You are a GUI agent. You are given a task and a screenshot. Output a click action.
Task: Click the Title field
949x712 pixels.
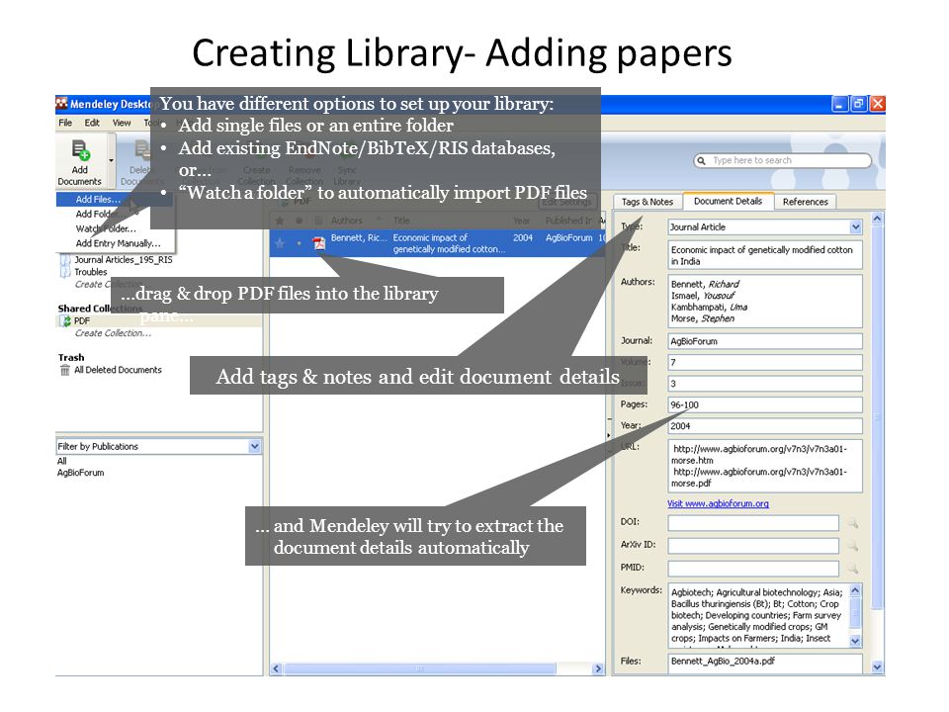tap(765, 255)
